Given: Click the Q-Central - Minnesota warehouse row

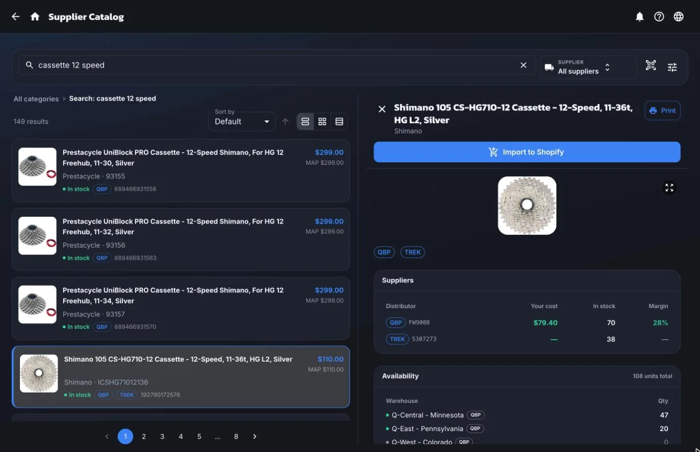Looking at the screenshot, I should tap(527, 415).
